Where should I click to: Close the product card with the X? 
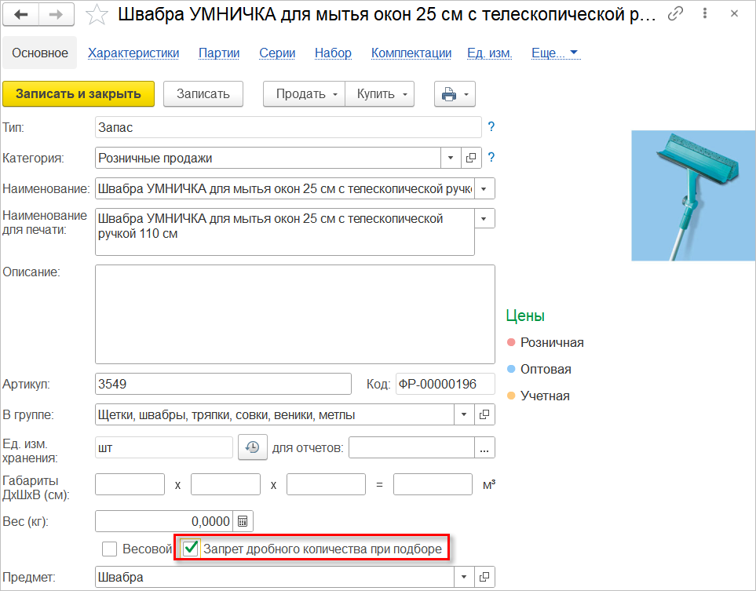pyautogui.click(x=734, y=14)
